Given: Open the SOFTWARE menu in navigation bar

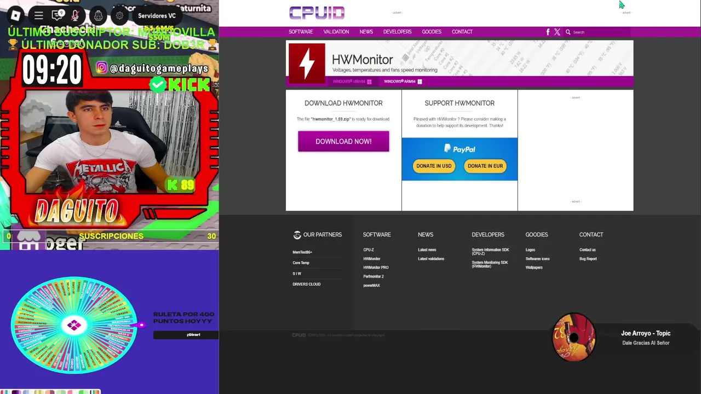Looking at the screenshot, I should tap(301, 32).
